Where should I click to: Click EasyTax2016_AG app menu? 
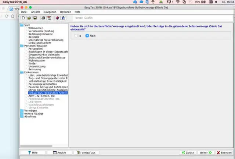coord(15,2)
